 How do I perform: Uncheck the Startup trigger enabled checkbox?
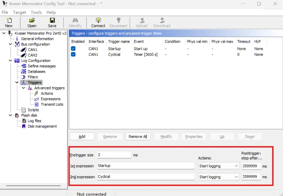[73, 48]
